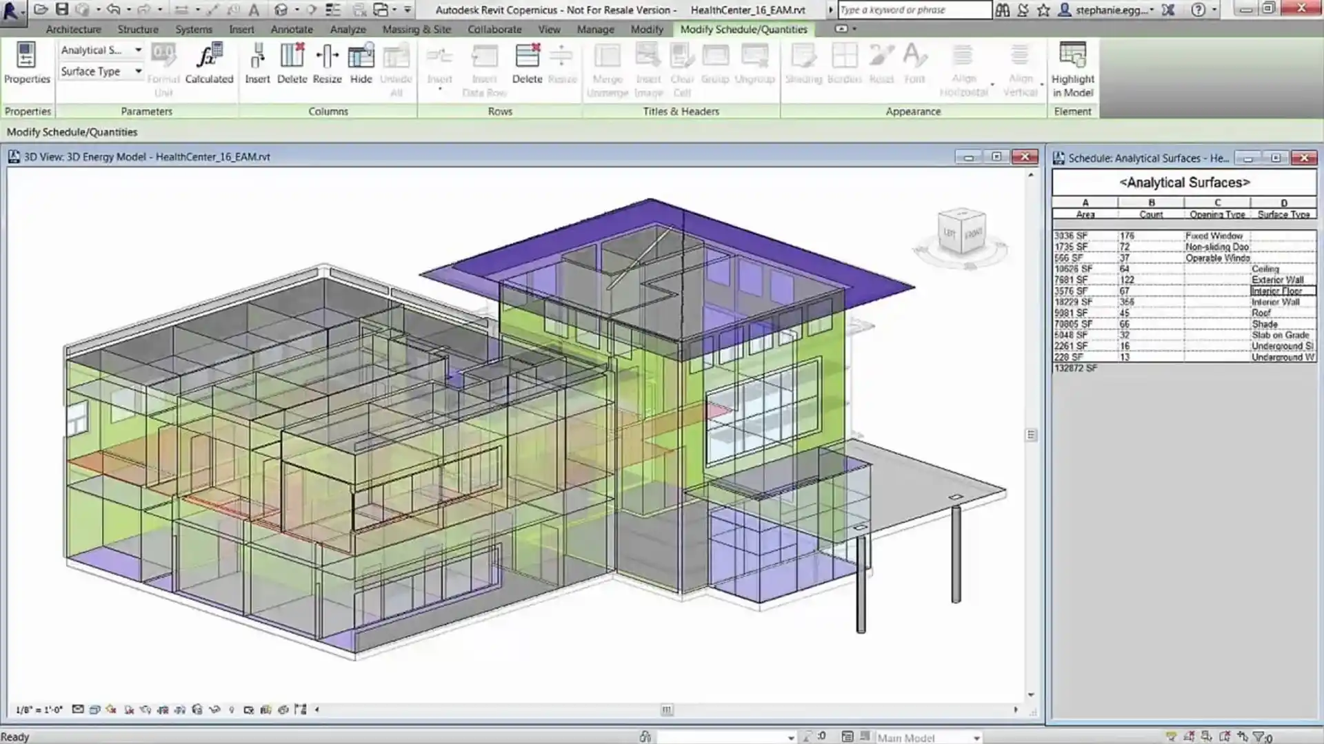The width and height of the screenshot is (1324, 744).
Task: Click Insert column icon in Columns panel
Action: (257, 64)
